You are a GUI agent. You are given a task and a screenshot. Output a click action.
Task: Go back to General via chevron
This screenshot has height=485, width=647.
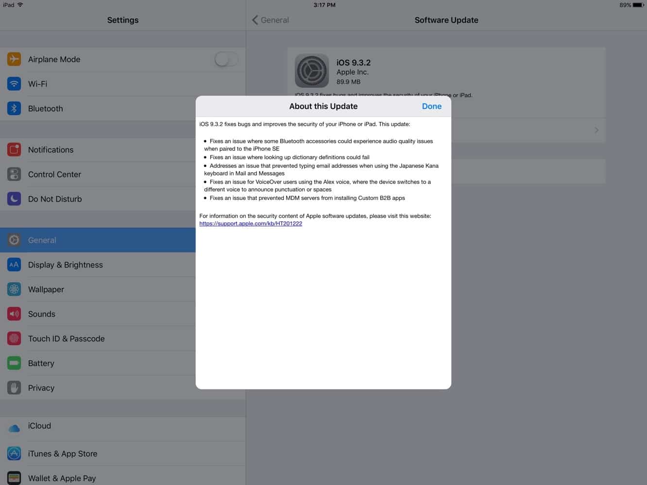[x=255, y=20]
